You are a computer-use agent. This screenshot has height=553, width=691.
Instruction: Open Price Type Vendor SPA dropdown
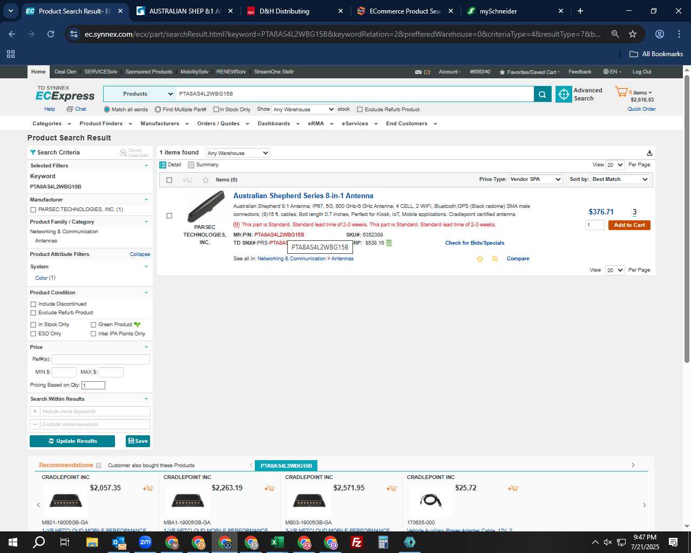pos(536,179)
